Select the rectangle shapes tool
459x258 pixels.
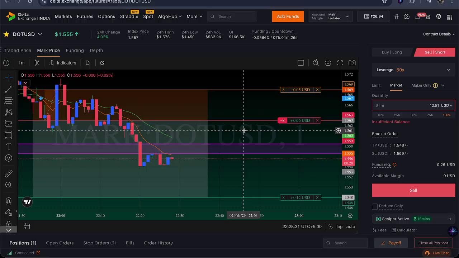pos(9,135)
